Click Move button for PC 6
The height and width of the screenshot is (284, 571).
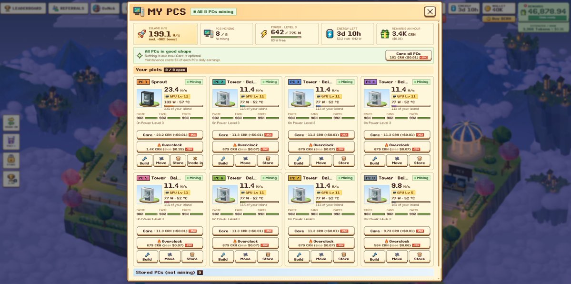coord(245,257)
